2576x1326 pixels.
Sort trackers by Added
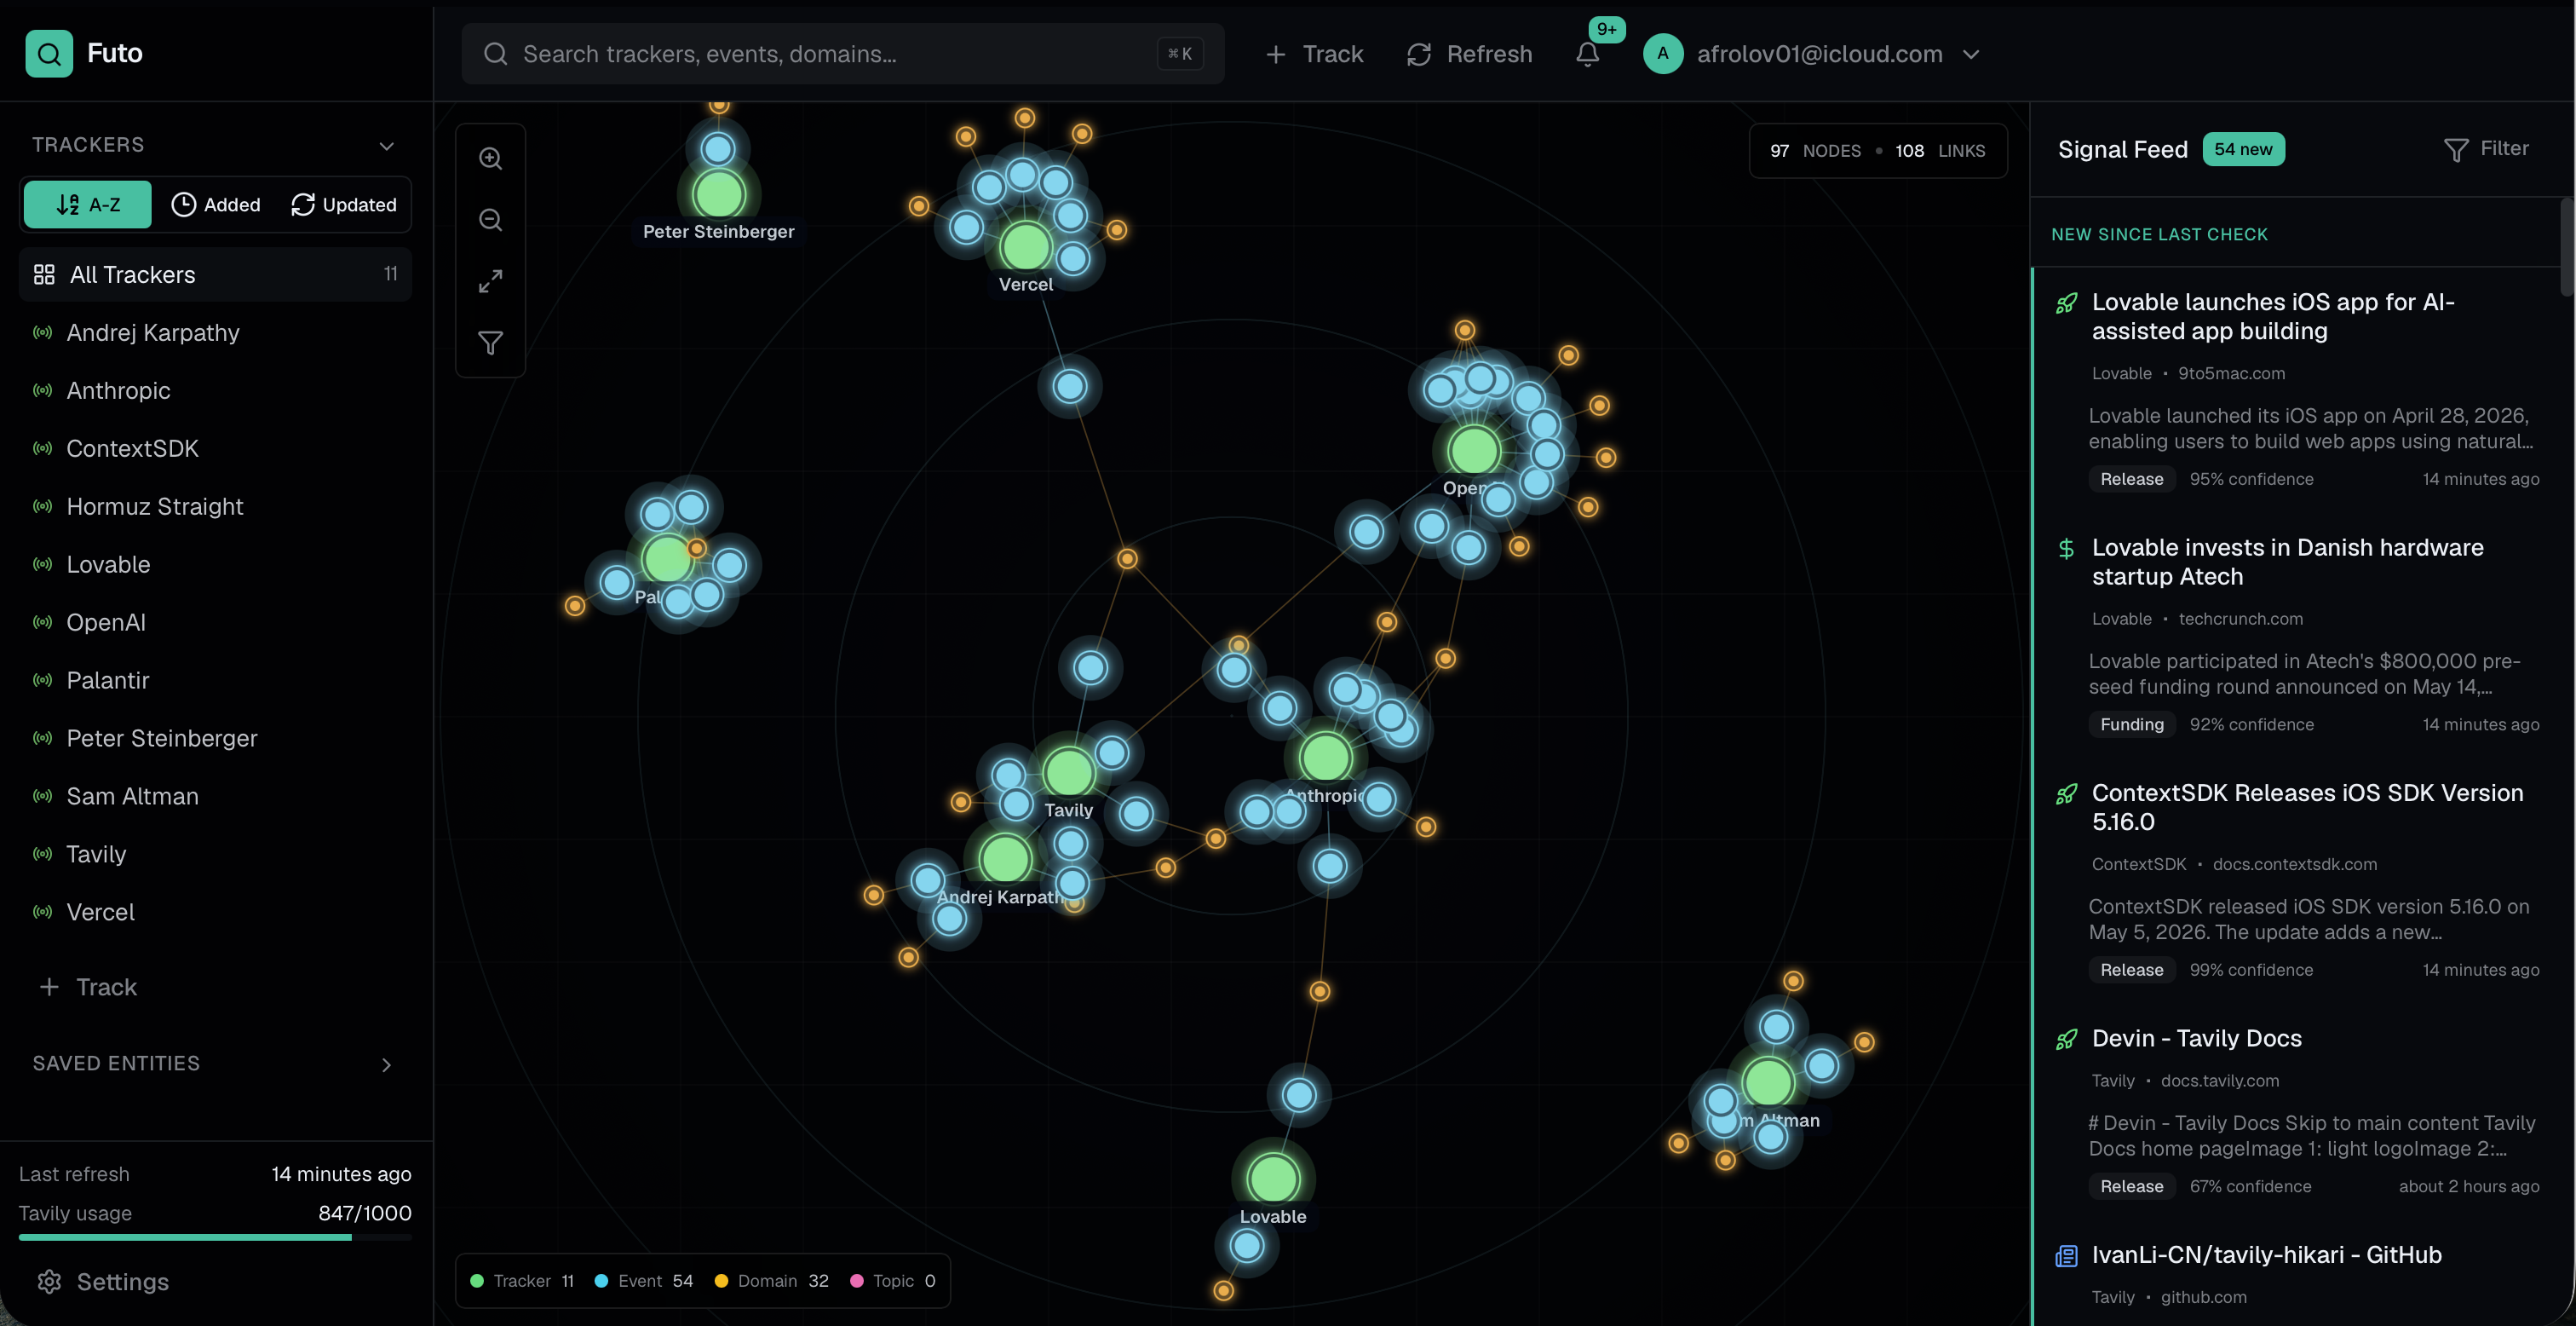click(x=216, y=205)
